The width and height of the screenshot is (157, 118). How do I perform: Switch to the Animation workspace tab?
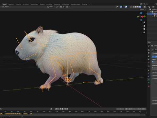click(x=49, y=4)
